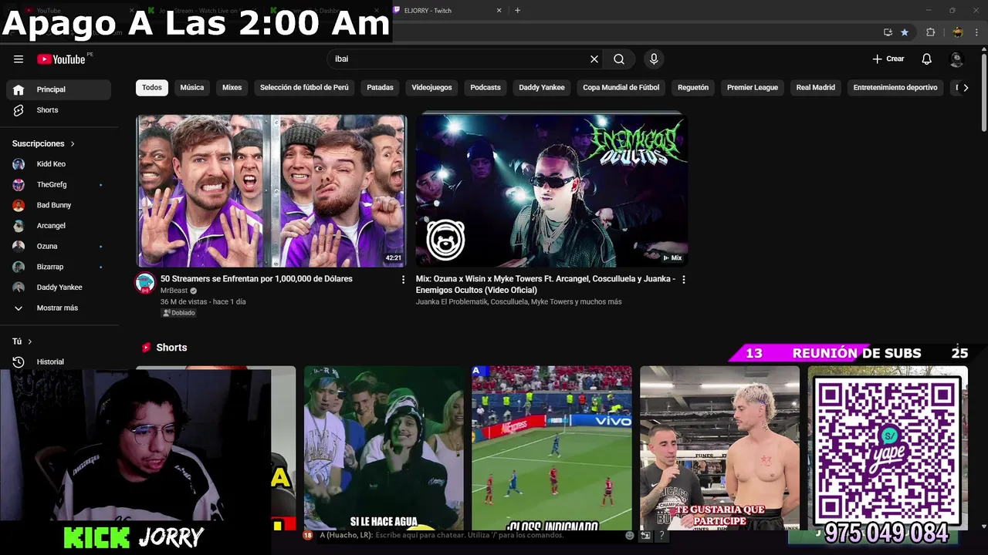Select the Principal sidebar item
Image resolution: width=988 pixels, height=555 pixels.
(x=59, y=89)
